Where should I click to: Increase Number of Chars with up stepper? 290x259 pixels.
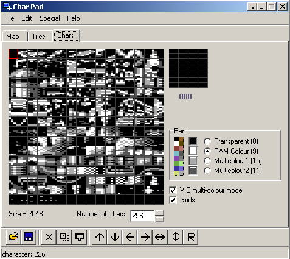159,213
